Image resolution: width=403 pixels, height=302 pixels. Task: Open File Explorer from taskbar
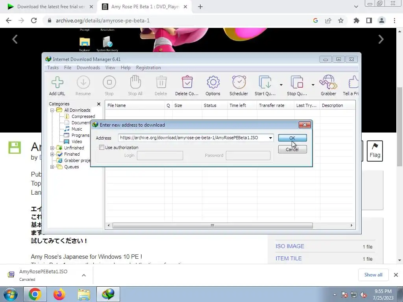click(84, 294)
